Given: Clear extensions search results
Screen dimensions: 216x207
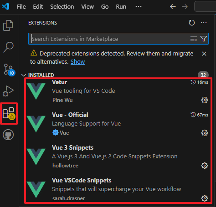Looking at the screenshot, I should point(194,39).
